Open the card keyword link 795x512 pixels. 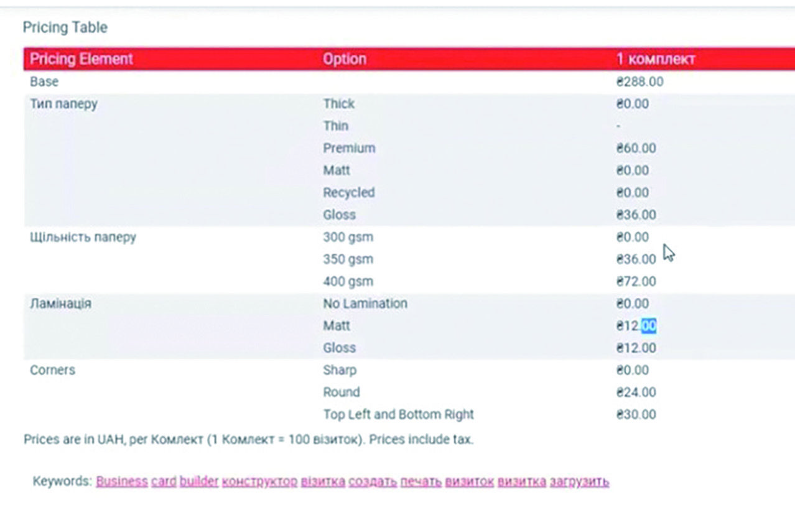tap(164, 481)
